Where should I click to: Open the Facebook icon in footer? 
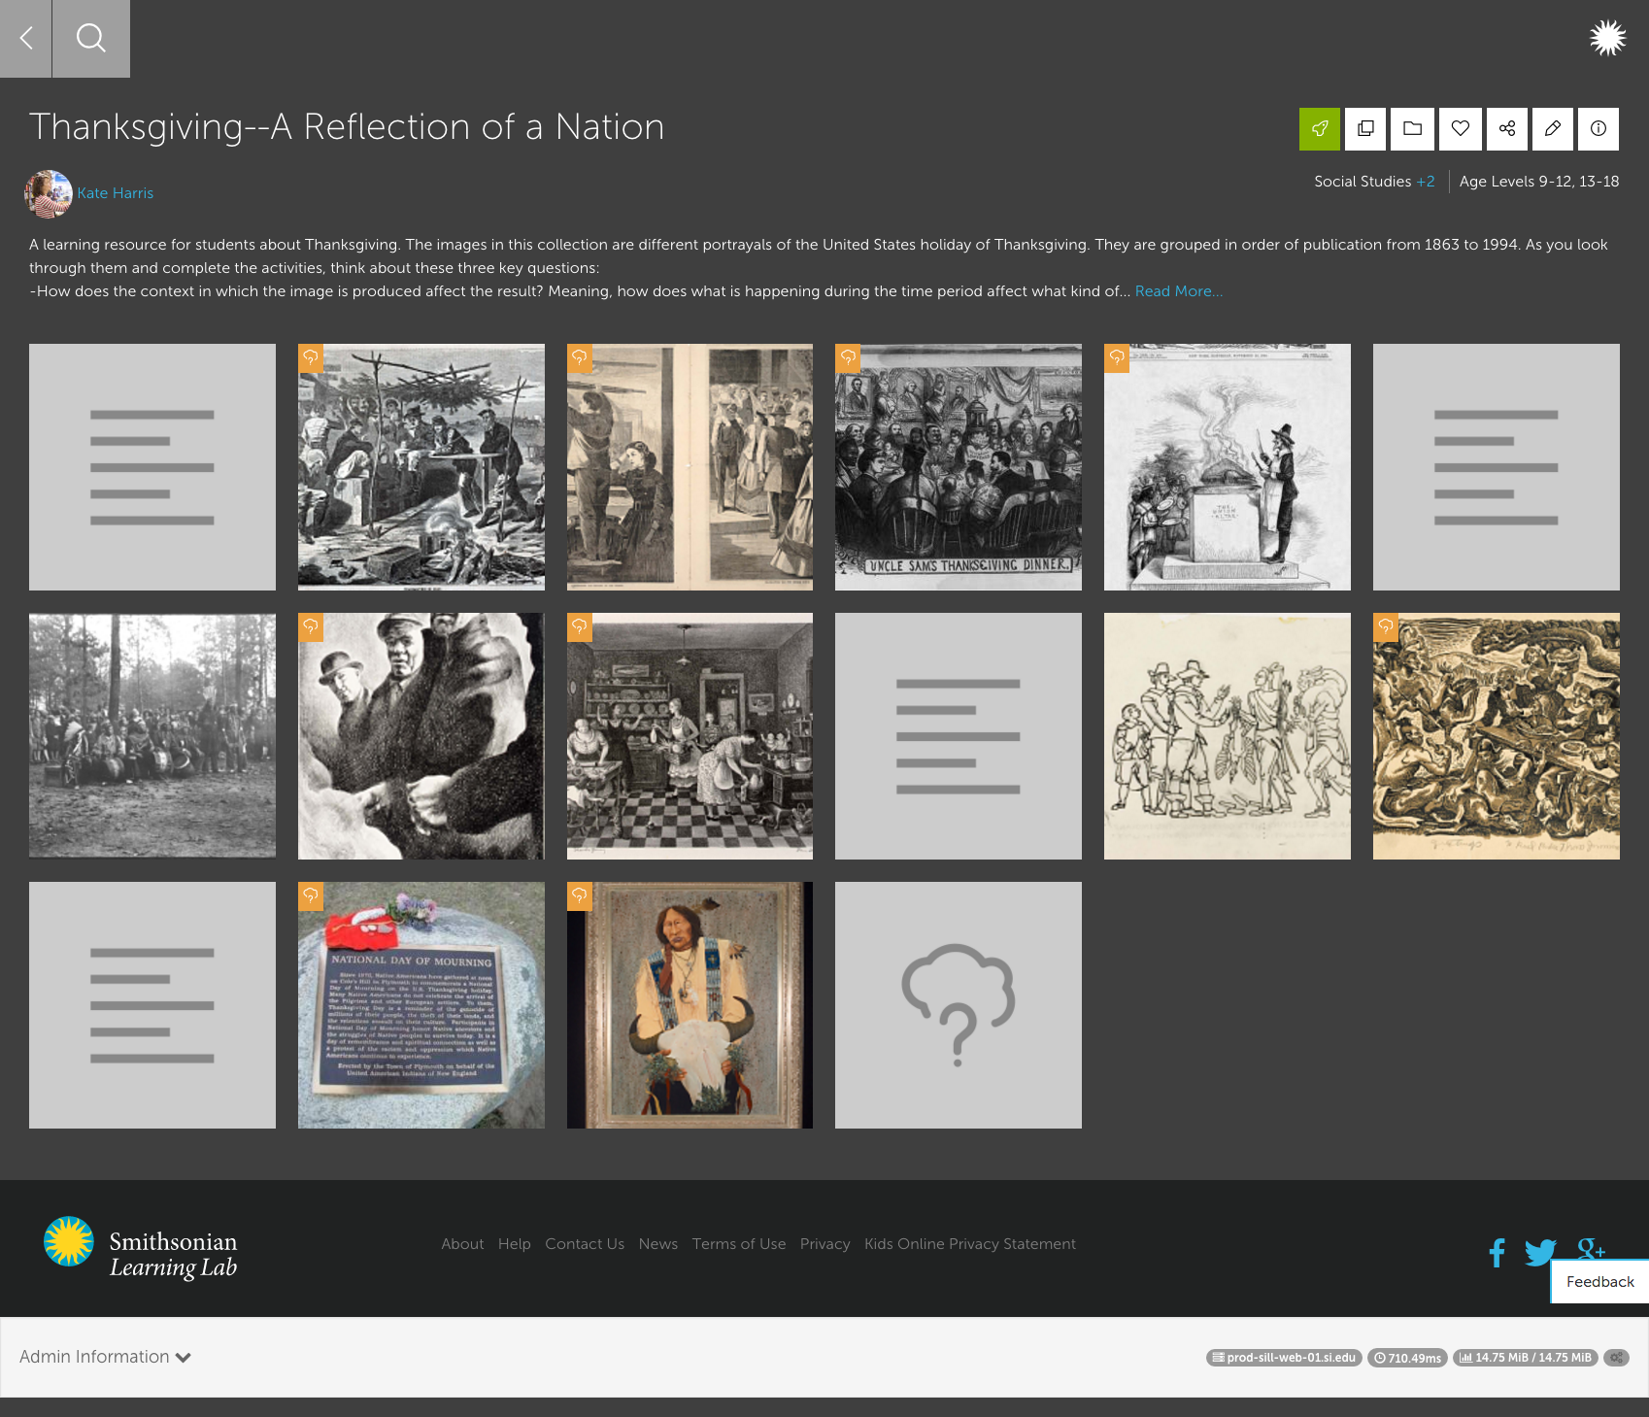pos(1497,1253)
